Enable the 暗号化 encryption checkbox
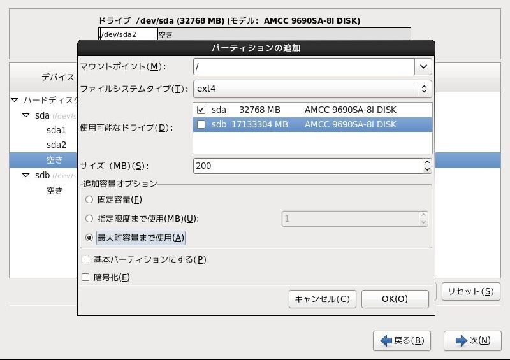Viewport: 510px width, 360px height. 85,277
